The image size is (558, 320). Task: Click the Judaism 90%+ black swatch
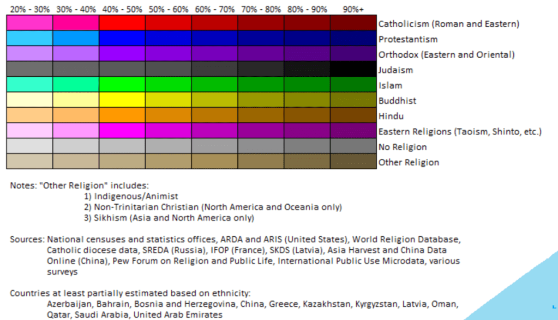click(353, 70)
